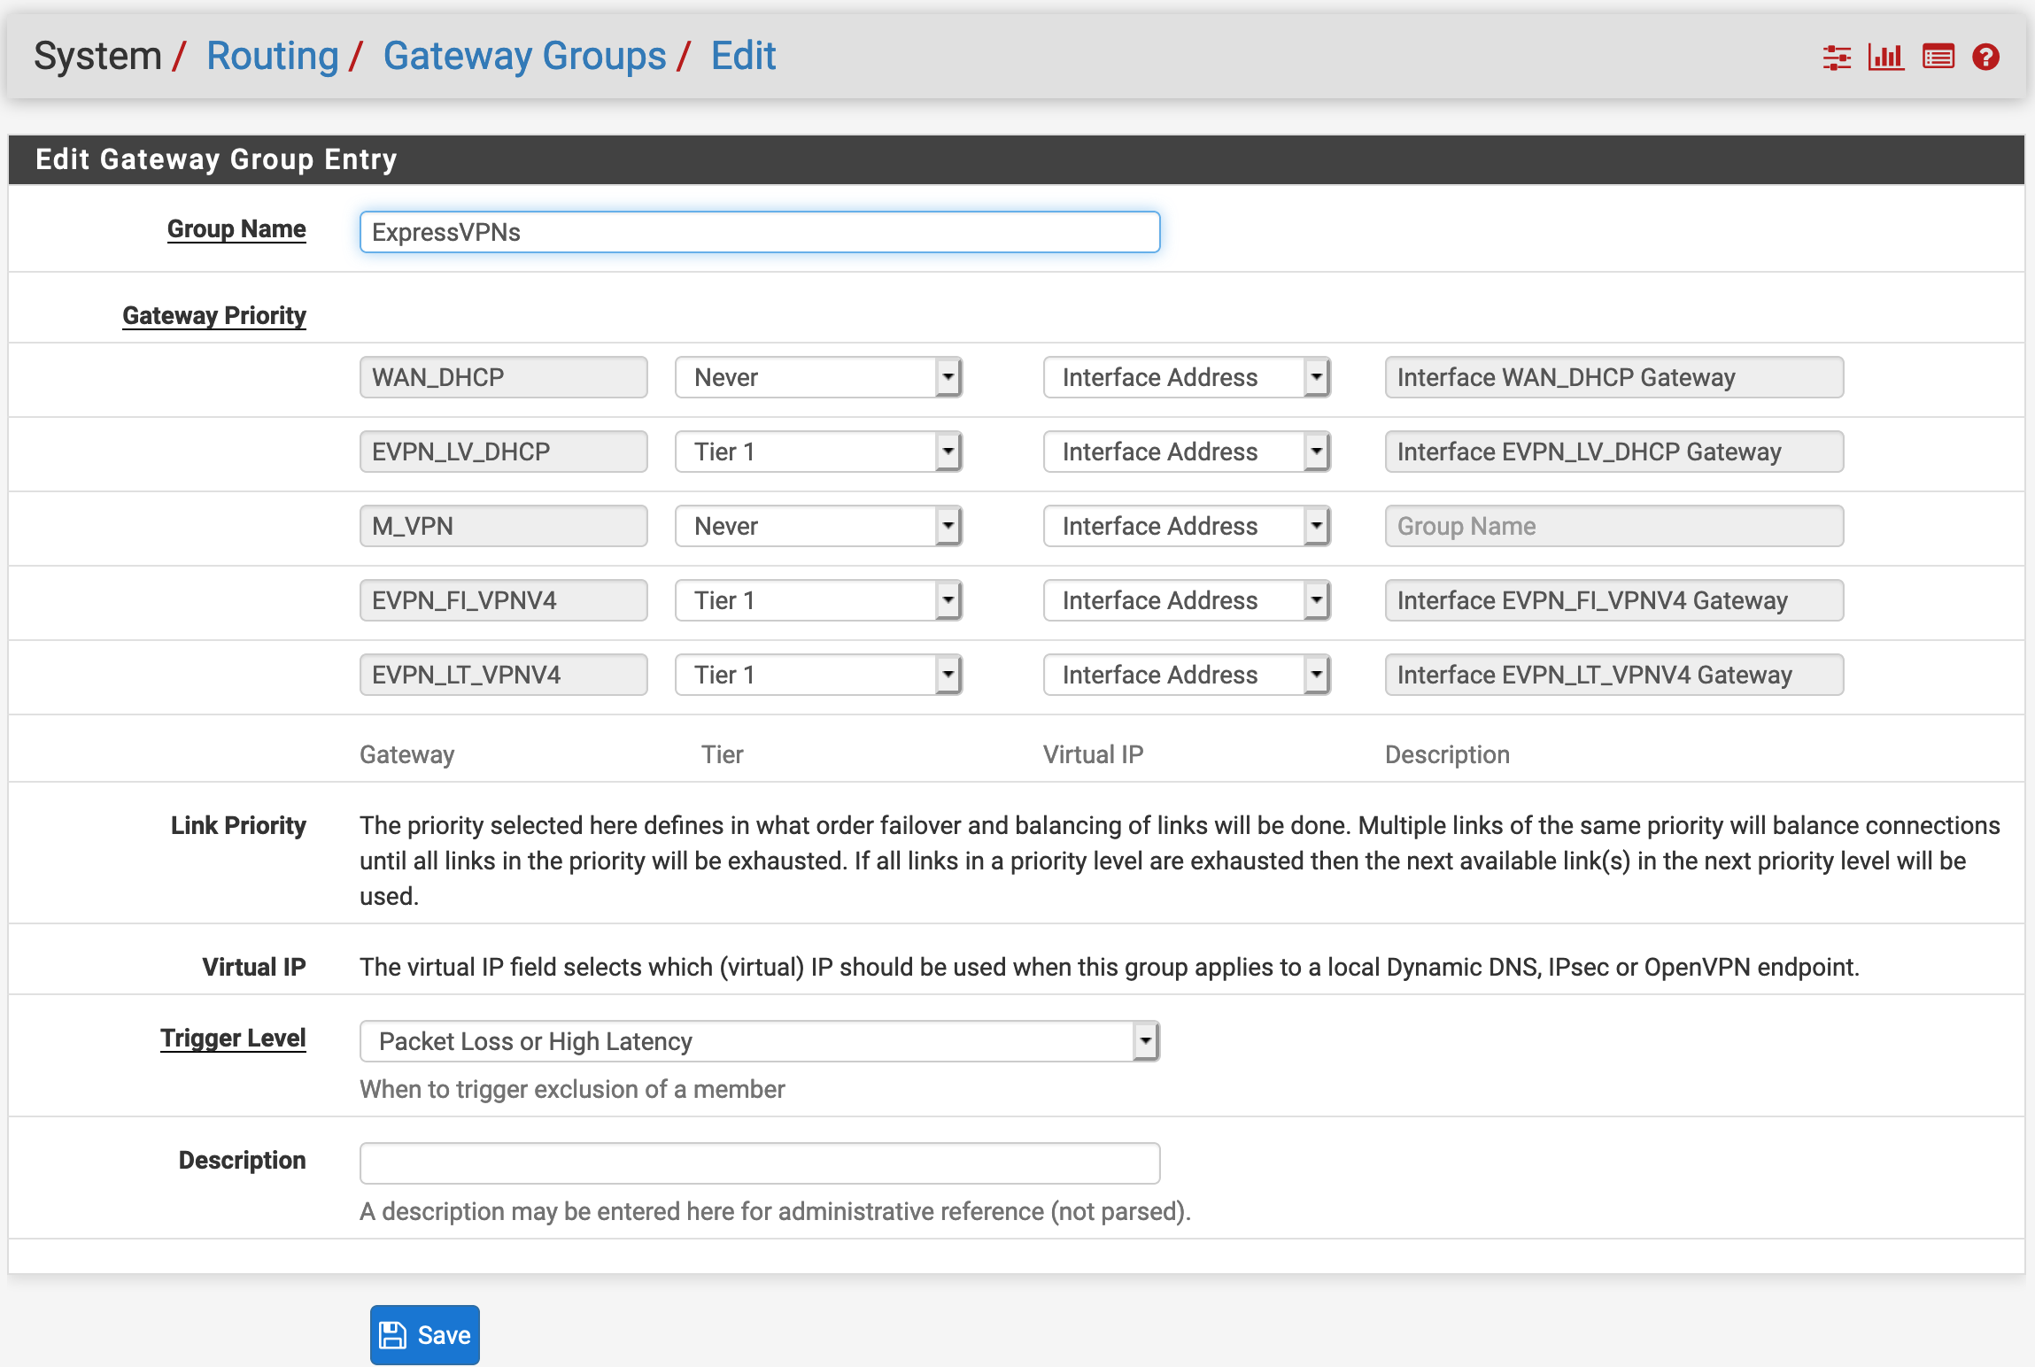
Task: Click the Trigger Level help label
Action: (x=233, y=1039)
